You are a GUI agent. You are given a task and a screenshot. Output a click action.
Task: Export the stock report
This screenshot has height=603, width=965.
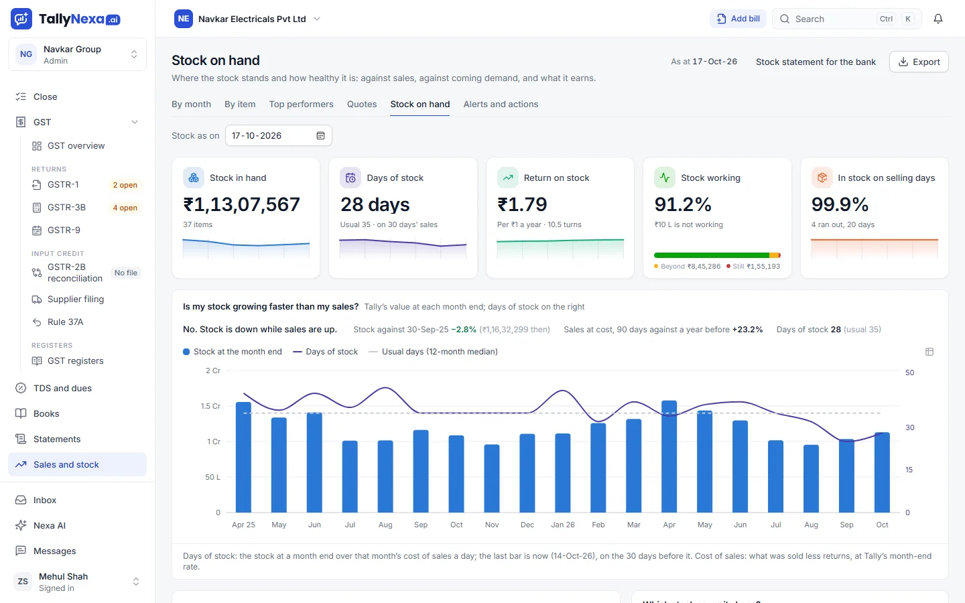[919, 62]
